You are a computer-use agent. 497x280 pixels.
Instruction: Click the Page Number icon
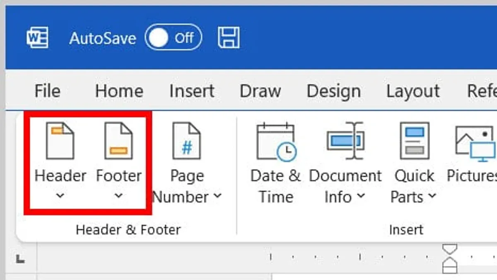click(x=187, y=141)
